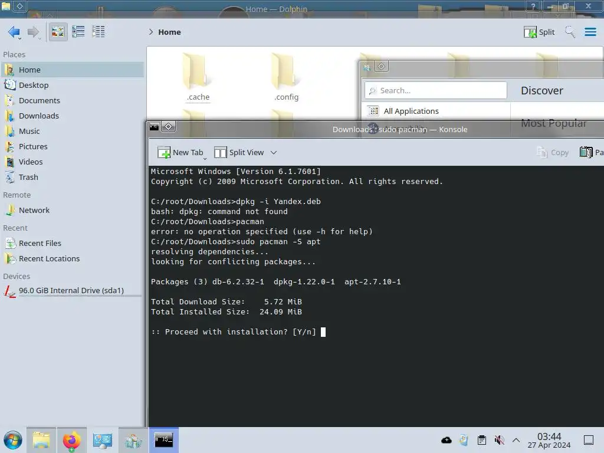Click cloud updates tray icon
Screen dimensions: 604x453
[447, 440]
